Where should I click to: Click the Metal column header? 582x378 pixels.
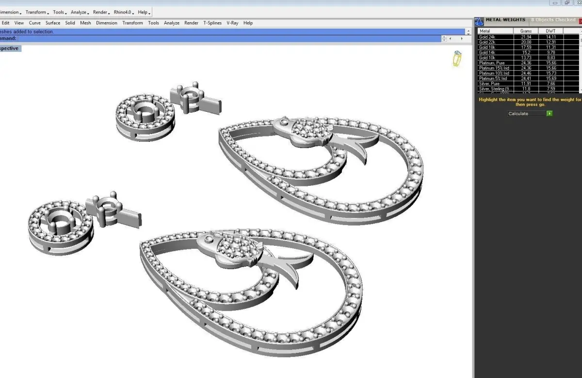point(495,31)
